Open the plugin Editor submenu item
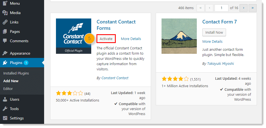Viewport: 266px width, 128px height. 8,89
